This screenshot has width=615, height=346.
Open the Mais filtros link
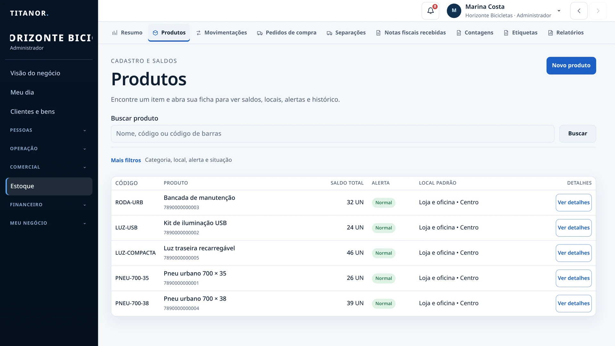point(126,160)
